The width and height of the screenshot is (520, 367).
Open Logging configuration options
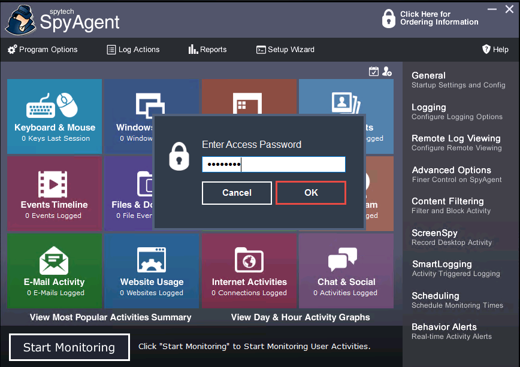457,112
